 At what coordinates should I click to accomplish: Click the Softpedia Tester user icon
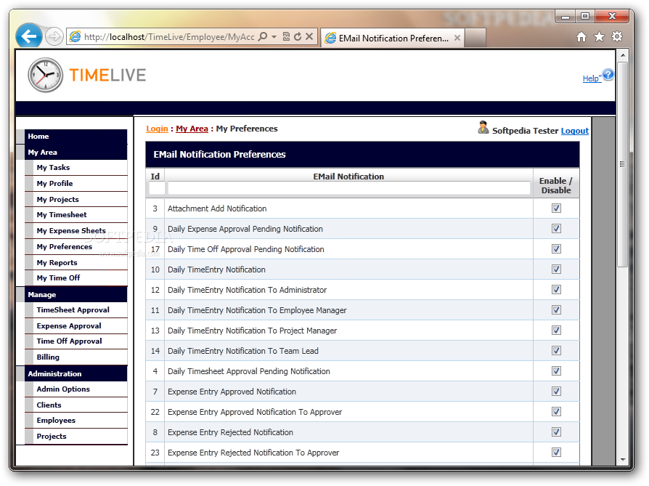point(483,128)
